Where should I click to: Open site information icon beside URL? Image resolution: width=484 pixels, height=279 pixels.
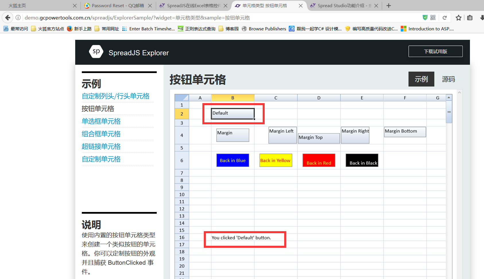(18, 18)
